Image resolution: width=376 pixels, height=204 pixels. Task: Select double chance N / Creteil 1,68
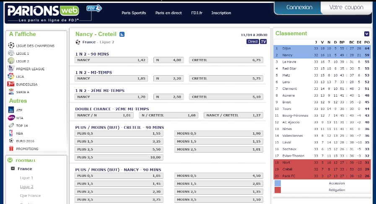(x=169, y=115)
